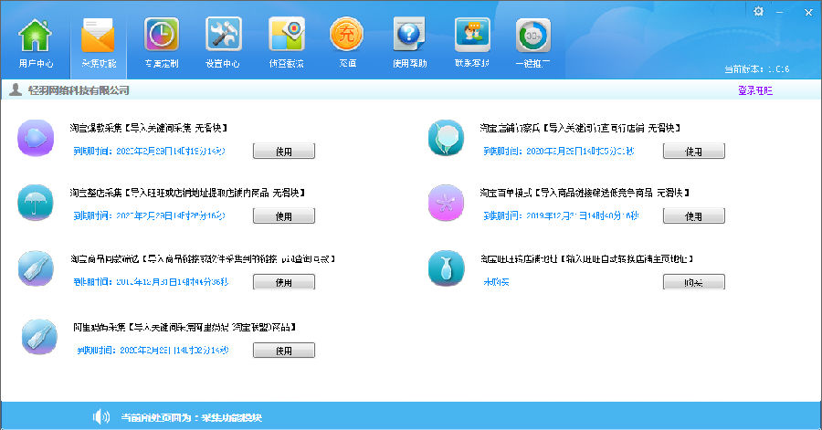Screen dimensions: 822x430
Task: Click the 到期时间 line under 淘宝店铺侦察兵
Action: tap(559, 152)
